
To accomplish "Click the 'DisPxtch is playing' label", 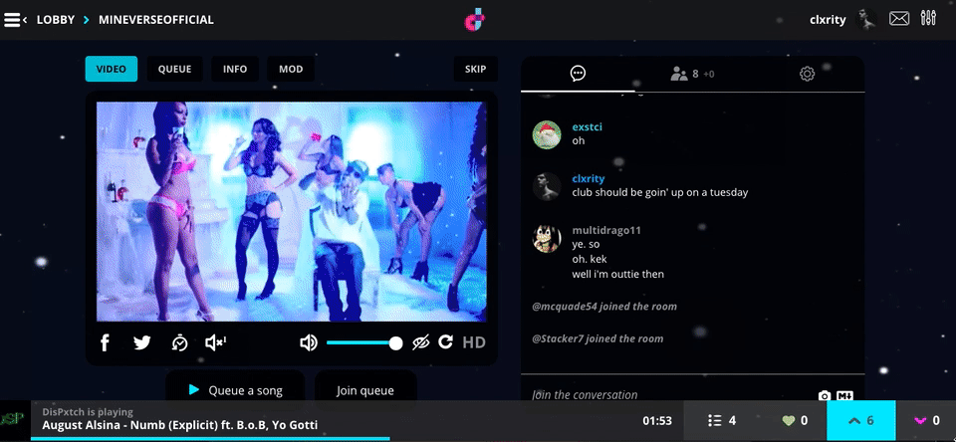I will click(88, 411).
